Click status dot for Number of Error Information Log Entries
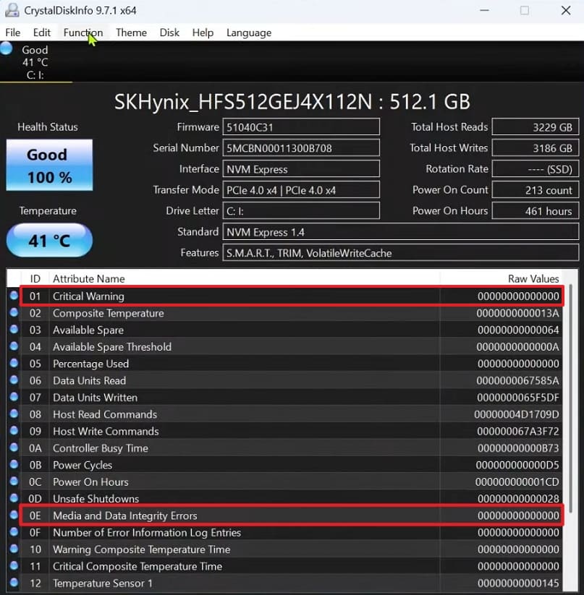The width and height of the screenshot is (584, 595). [14, 531]
